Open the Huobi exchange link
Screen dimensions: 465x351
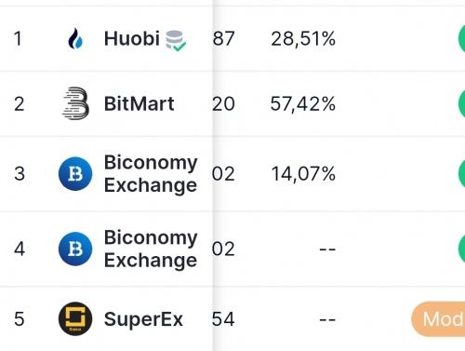(132, 39)
